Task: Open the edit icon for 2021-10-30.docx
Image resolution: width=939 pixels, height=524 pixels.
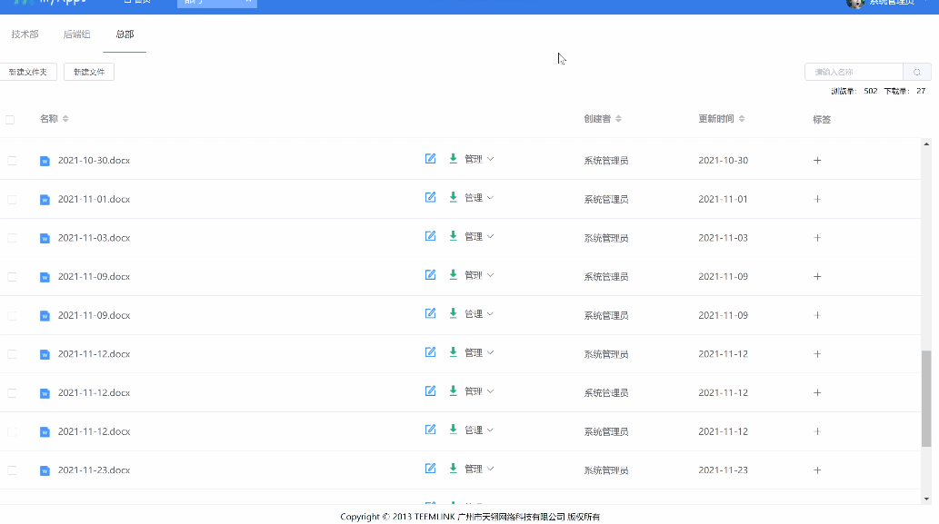Action: pyautogui.click(x=430, y=158)
